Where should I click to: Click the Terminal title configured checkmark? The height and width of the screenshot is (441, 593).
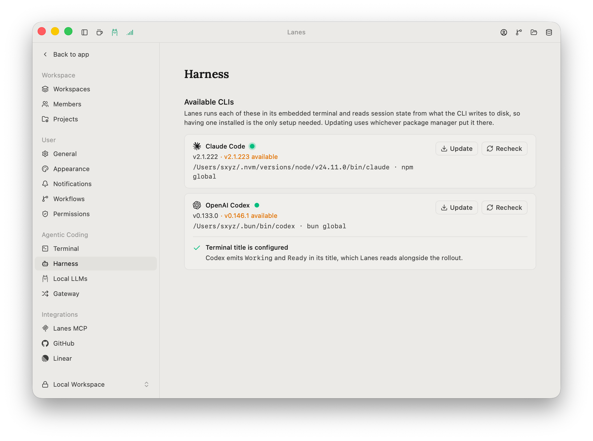(x=197, y=248)
